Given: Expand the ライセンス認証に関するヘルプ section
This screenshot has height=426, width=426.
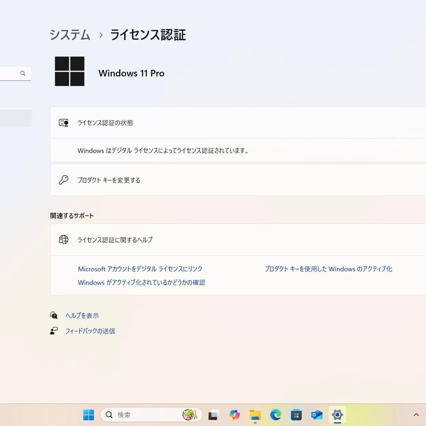Looking at the screenshot, I should point(237,239).
